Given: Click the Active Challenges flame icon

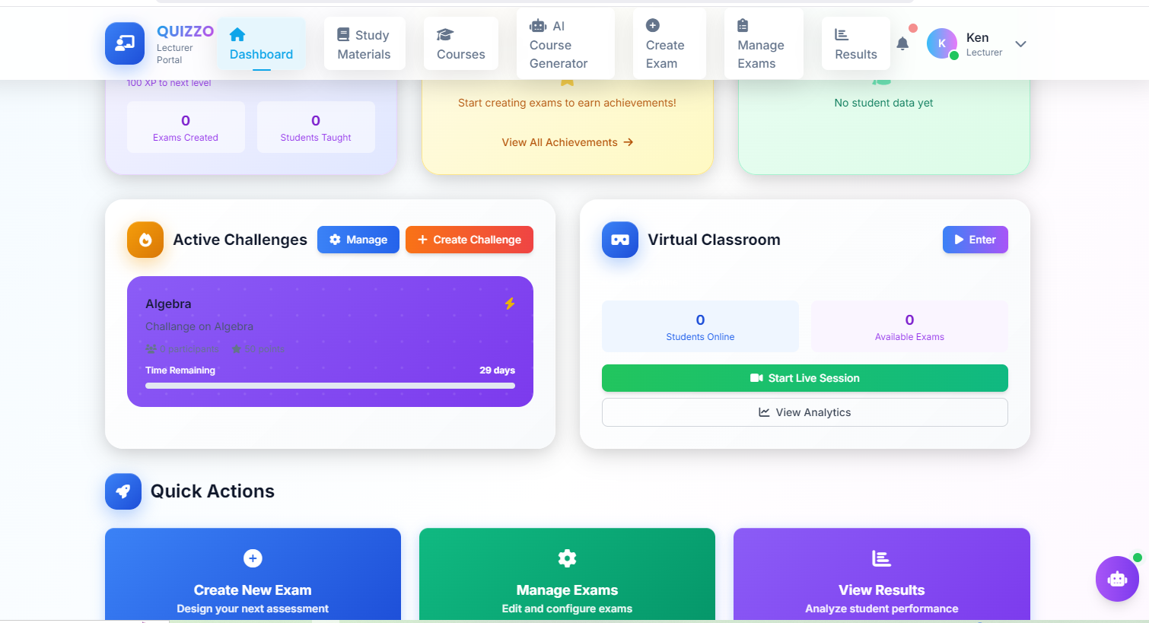Looking at the screenshot, I should (x=145, y=240).
